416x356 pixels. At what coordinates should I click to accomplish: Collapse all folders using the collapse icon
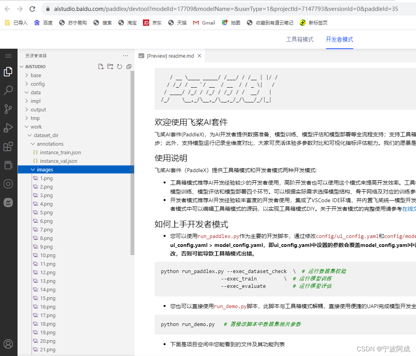(x=128, y=67)
